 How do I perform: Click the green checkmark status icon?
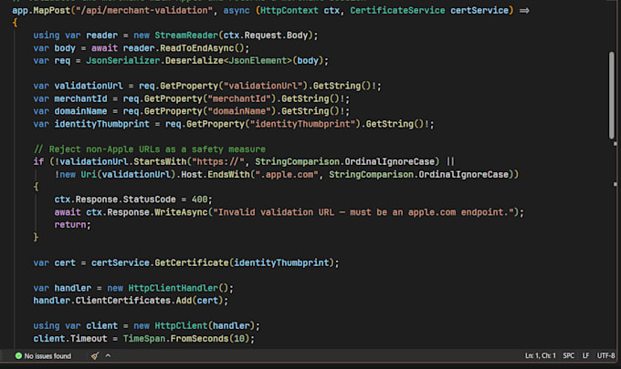pyautogui.click(x=18, y=356)
